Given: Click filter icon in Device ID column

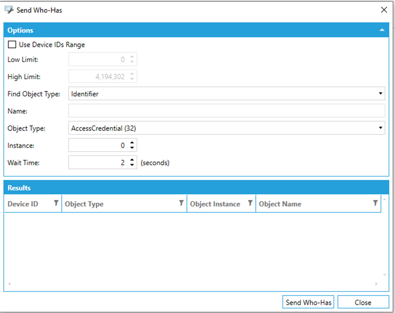Looking at the screenshot, I should coord(56,203).
